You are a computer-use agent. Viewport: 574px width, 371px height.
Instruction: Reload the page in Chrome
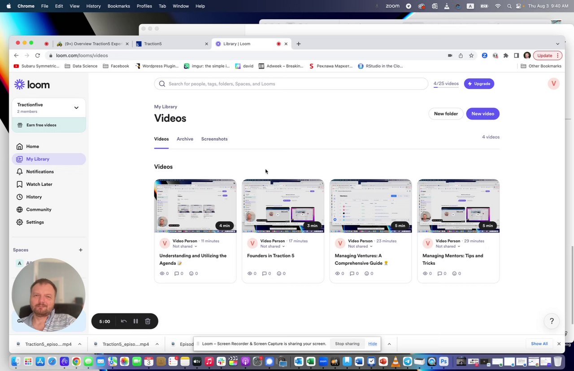pyautogui.click(x=38, y=56)
